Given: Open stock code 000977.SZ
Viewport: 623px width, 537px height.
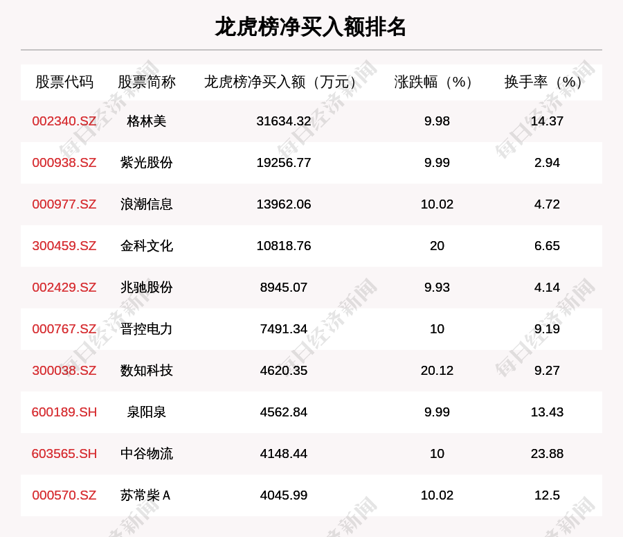Looking at the screenshot, I should [64, 204].
